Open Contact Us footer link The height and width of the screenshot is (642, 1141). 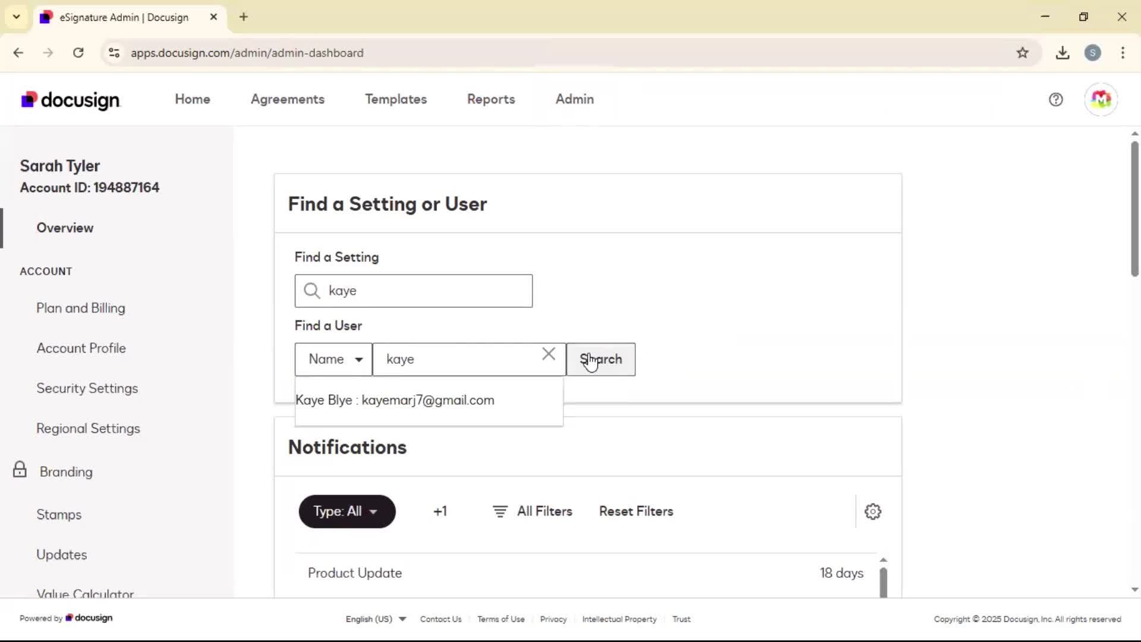coord(440,619)
